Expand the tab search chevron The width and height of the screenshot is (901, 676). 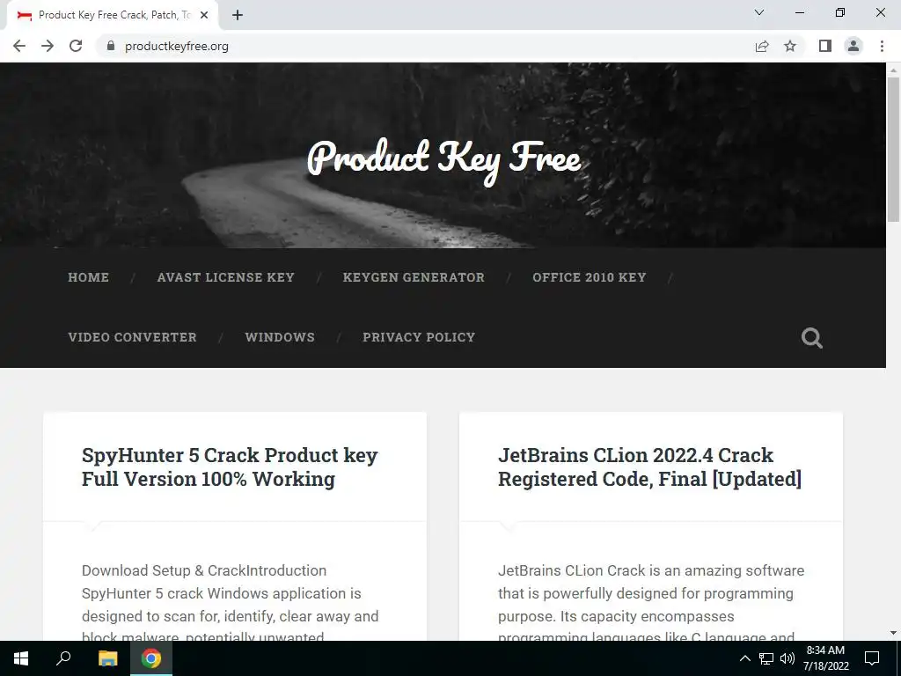pos(759,12)
